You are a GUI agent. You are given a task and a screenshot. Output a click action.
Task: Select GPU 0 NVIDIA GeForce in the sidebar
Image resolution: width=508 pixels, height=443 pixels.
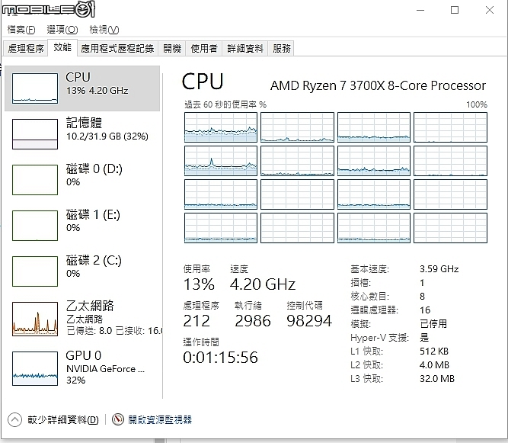coord(82,368)
